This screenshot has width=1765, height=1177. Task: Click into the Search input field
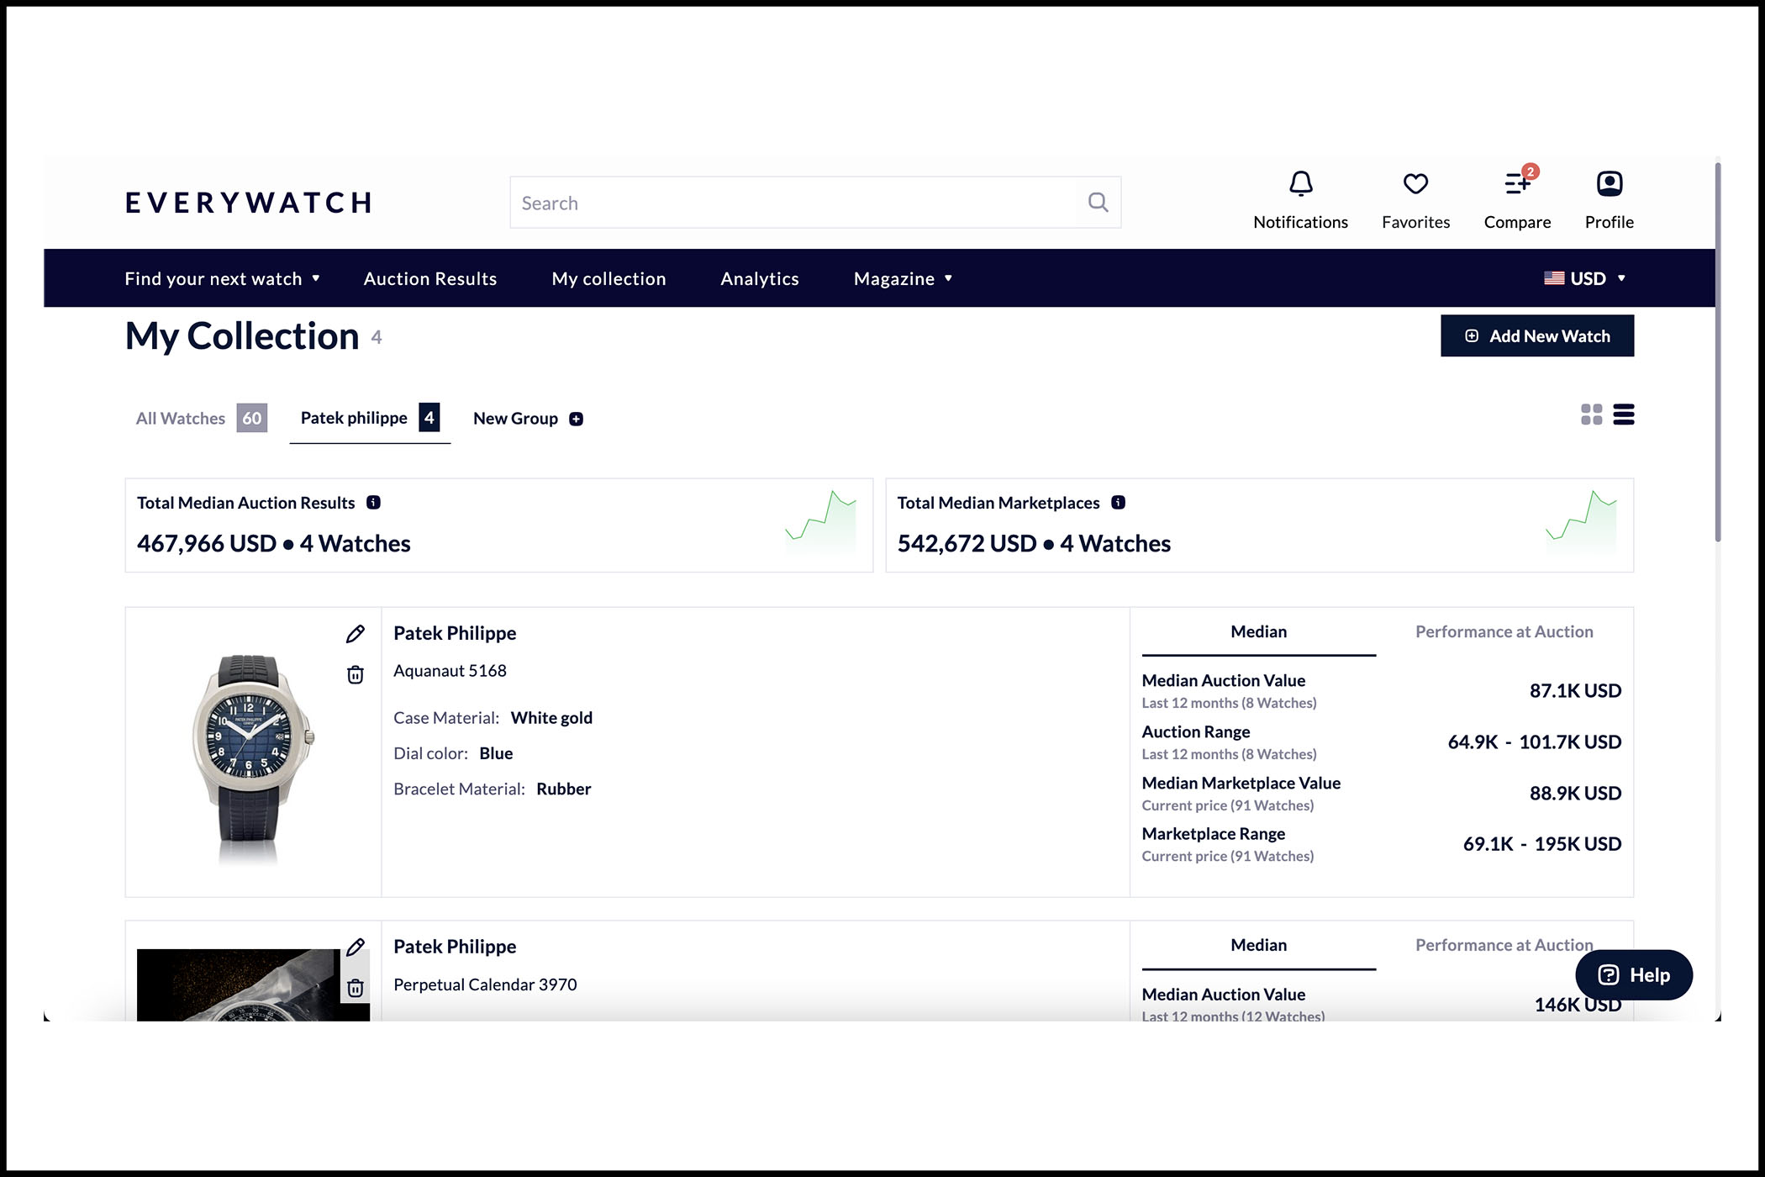tap(790, 203)
